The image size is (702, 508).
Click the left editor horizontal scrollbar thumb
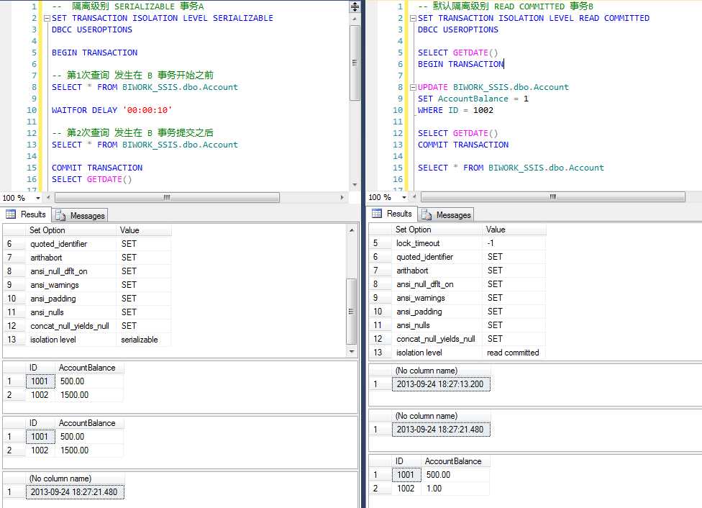tap(166, 197)
